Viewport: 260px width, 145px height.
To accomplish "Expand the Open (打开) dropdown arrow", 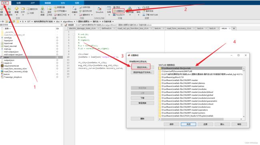I will coord(23,15).
